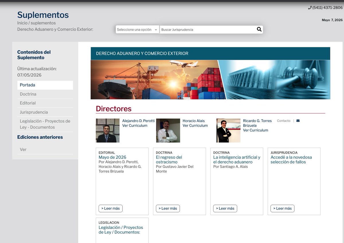Image resolution: width=344 pixels, height=243 pixels.
Task: Click the LEGISLACION card label
Action: click(x=109, y=223)
